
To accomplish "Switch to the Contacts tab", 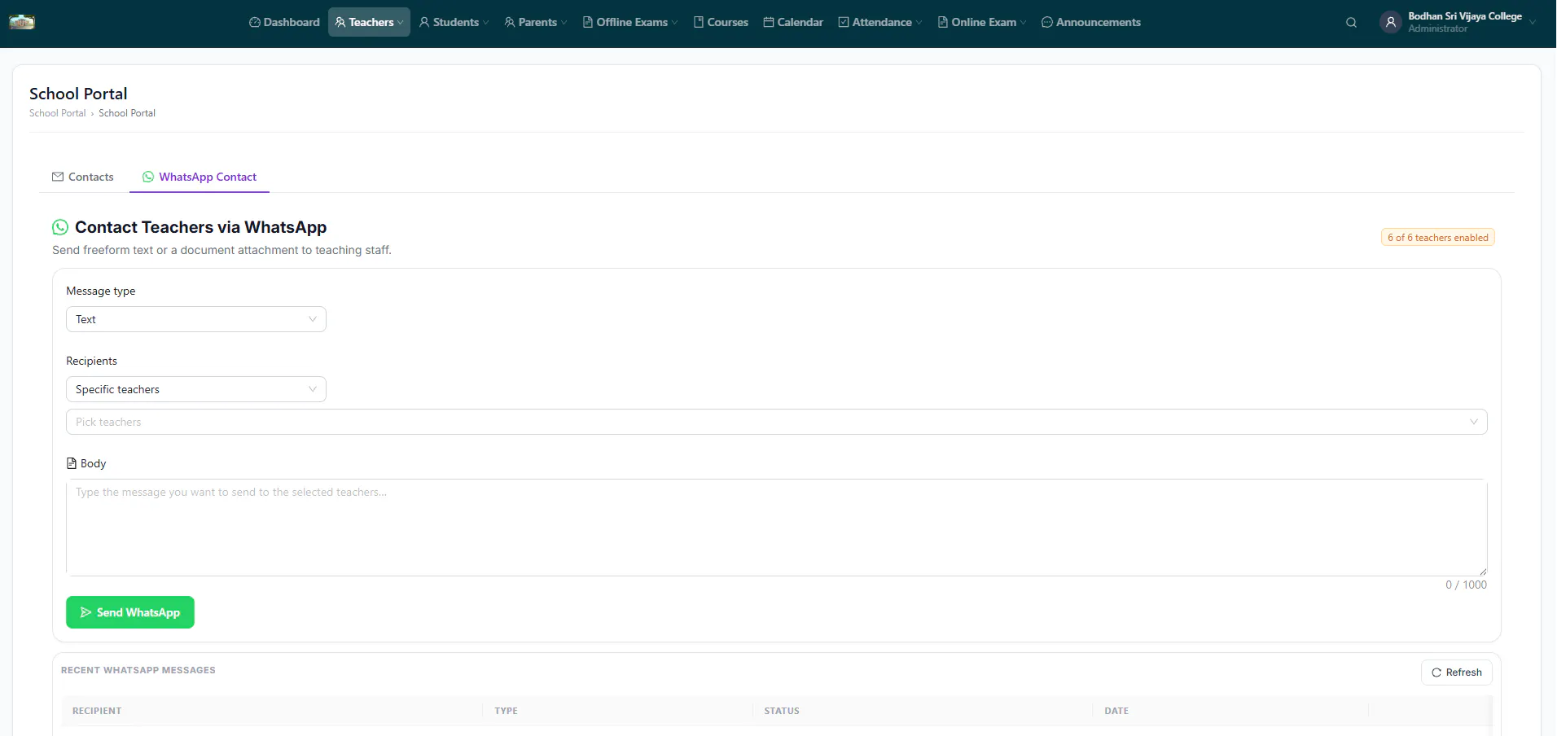I will tap(83, 177).
